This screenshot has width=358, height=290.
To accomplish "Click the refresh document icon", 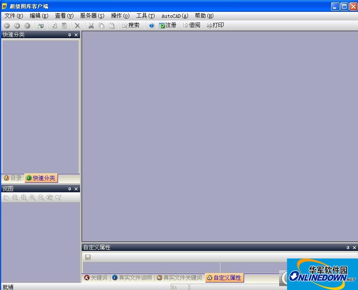I will pos(54,26).
